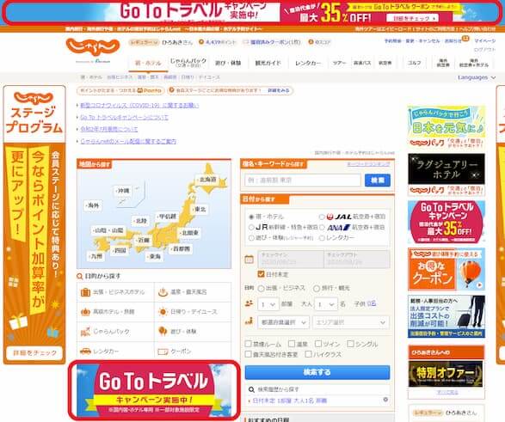This screenshot has width=505, height=422.
Task: Open the Languages dropdown
Action: tap(477, 77)
